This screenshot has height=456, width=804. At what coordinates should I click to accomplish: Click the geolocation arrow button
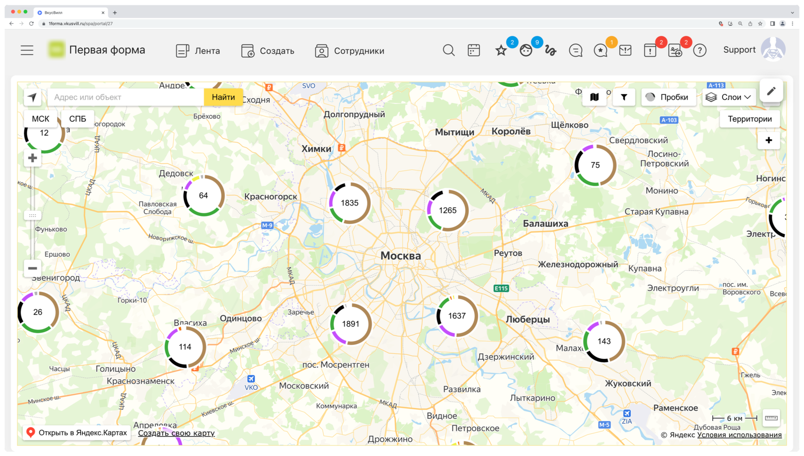33,97
